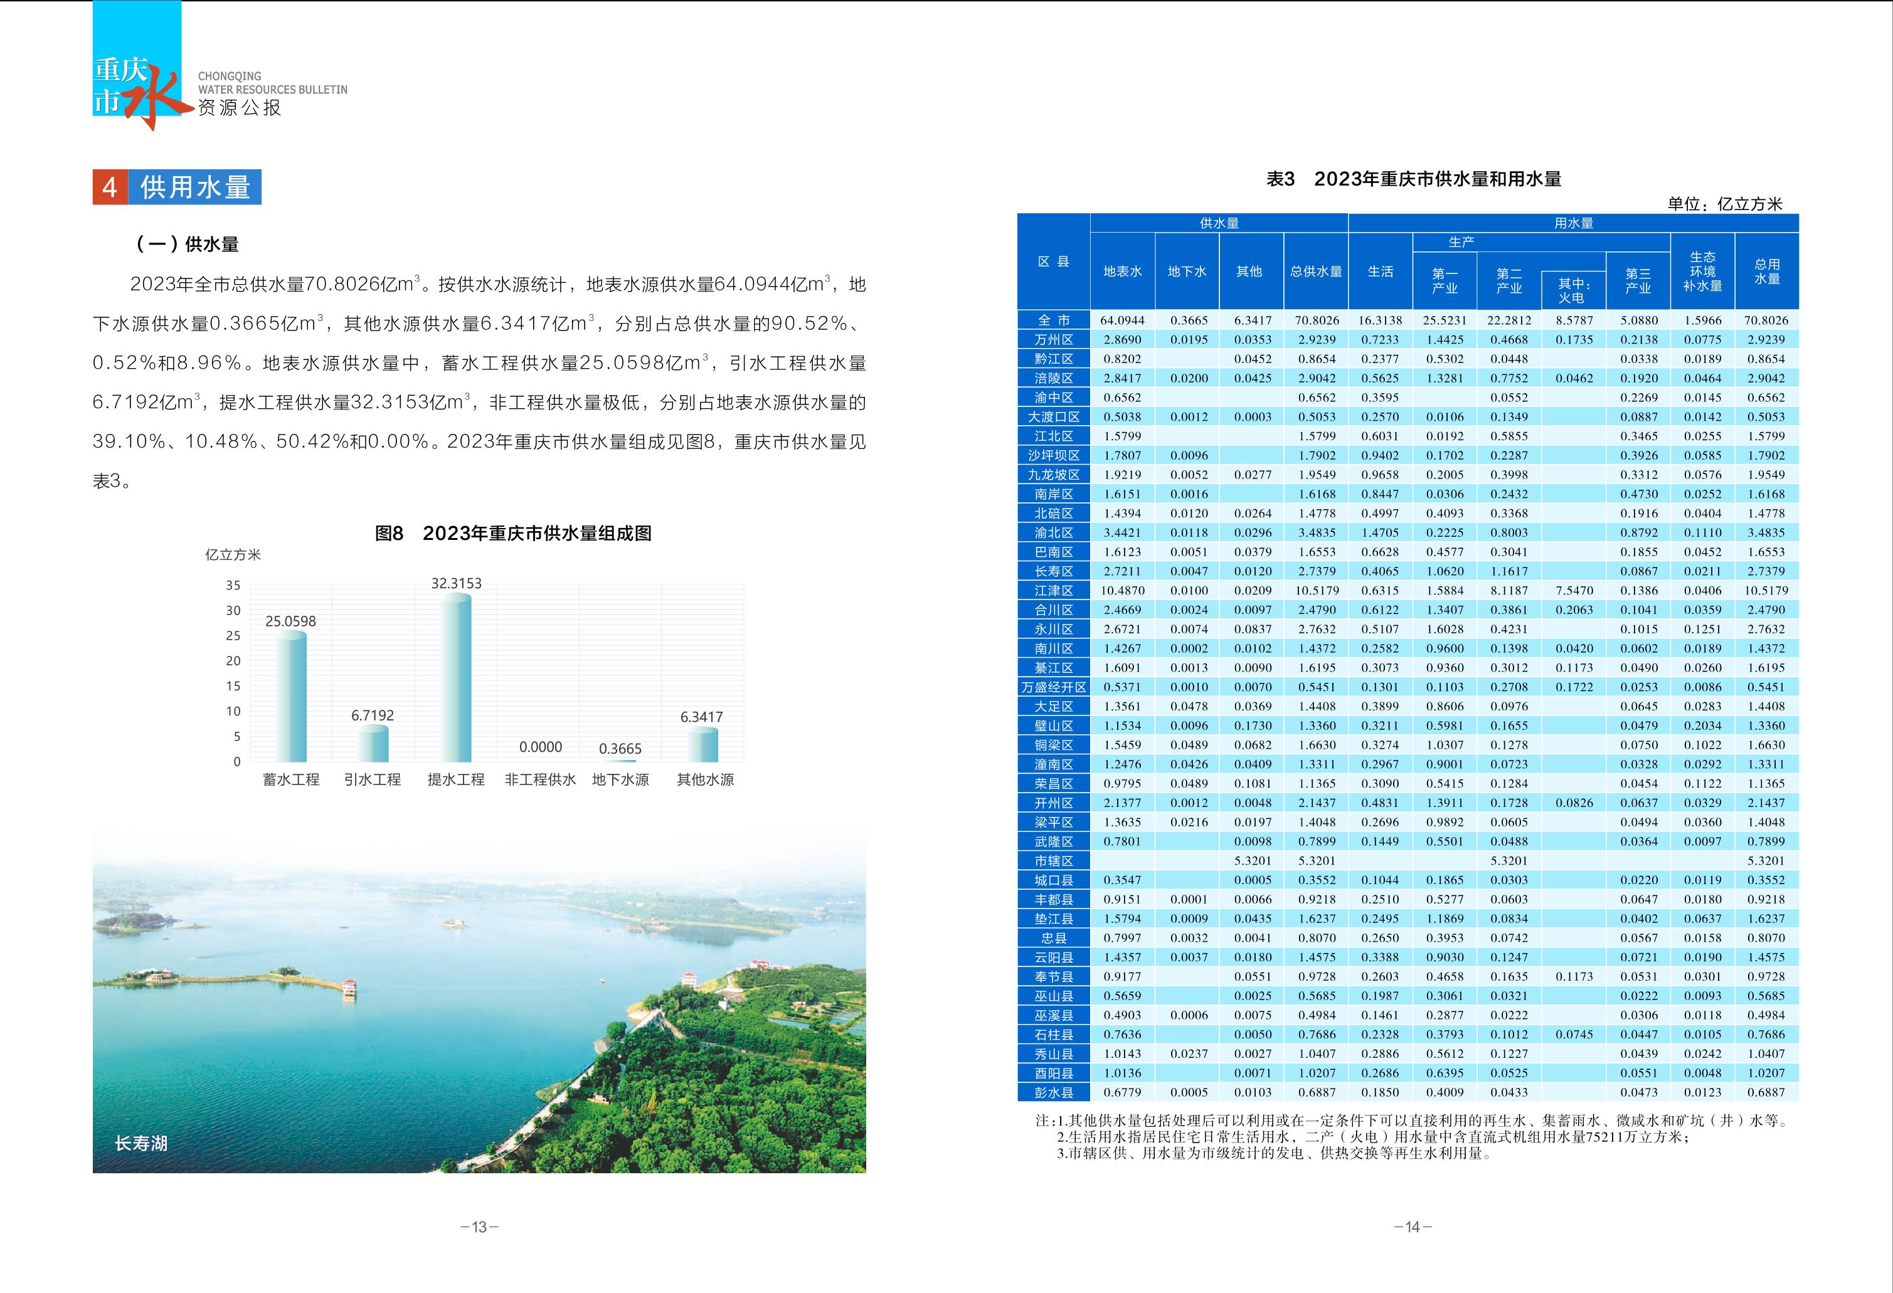Image resolution: width=1893 pixels, height=1293 pixels.
Task: Click the 地表水 column header
Action: [x=1123, y=271]
